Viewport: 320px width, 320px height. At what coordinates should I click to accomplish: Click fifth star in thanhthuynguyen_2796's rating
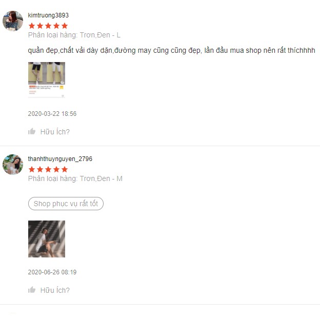click(x=65, y=169)
